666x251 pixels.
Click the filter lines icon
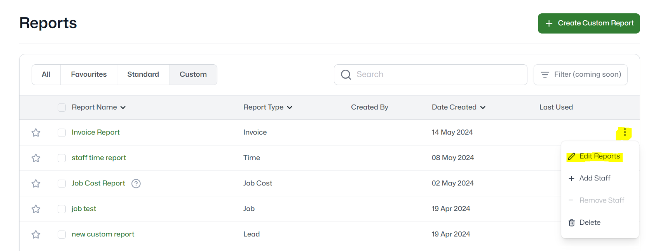pyautogui.click(x=545, y=75)
